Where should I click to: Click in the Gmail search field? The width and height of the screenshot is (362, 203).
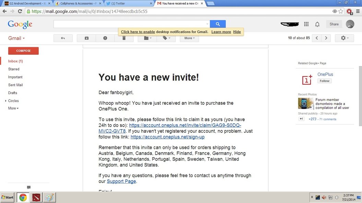(x=130, y=24)
